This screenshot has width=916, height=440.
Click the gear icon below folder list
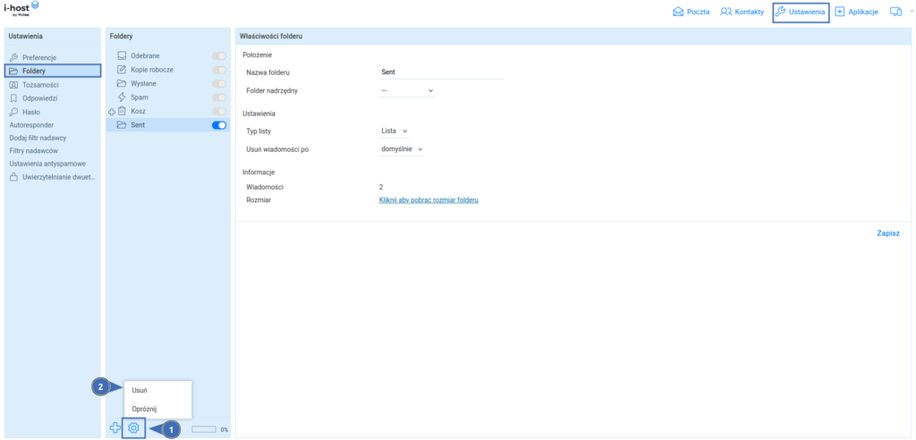coord(133,428)
